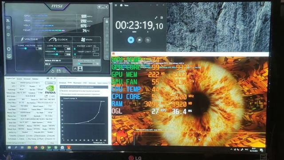Image resolution: width=284 pixels, height=160 pixels.
Task: Click the fan curve point at 40 percent
Action: pyautogui.click(x=76, y=124)
